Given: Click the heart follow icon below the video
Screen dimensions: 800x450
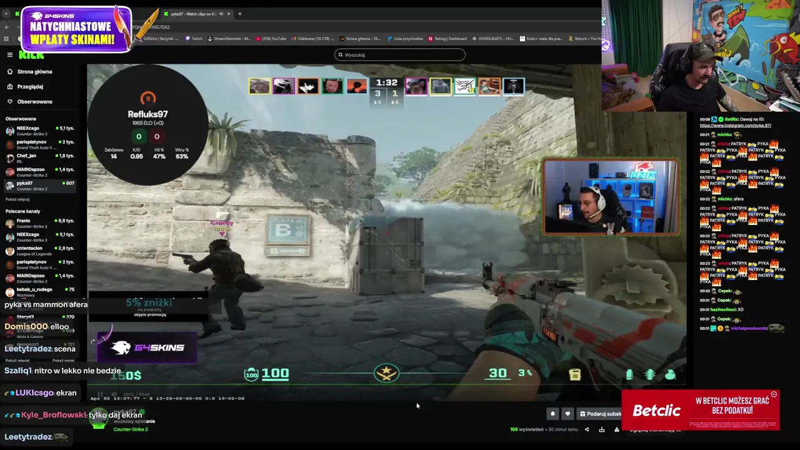Looking at the screenshot, I should (567, 414).
